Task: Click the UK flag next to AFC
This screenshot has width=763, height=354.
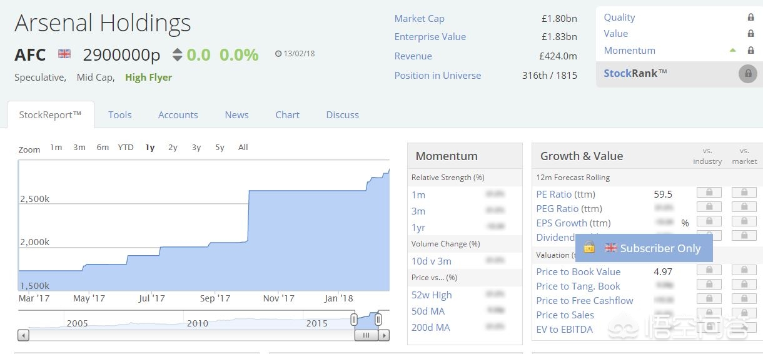Action: pyautogui.click(x=64, y=54)
